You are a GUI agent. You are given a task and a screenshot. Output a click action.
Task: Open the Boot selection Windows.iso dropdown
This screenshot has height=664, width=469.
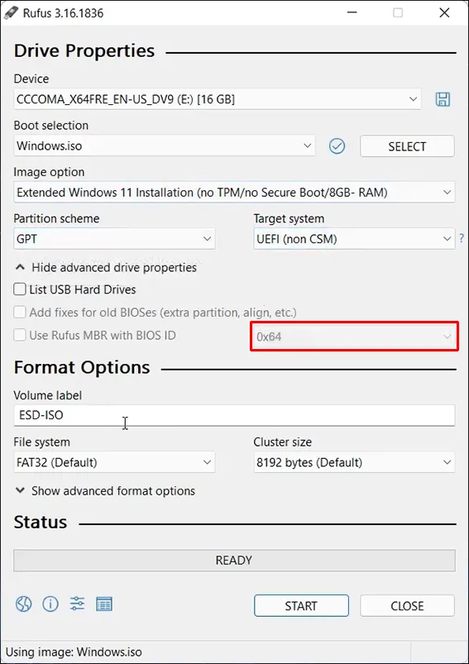click(x=165, y=146)
